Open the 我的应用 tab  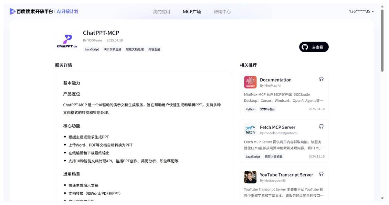(161, 12)
